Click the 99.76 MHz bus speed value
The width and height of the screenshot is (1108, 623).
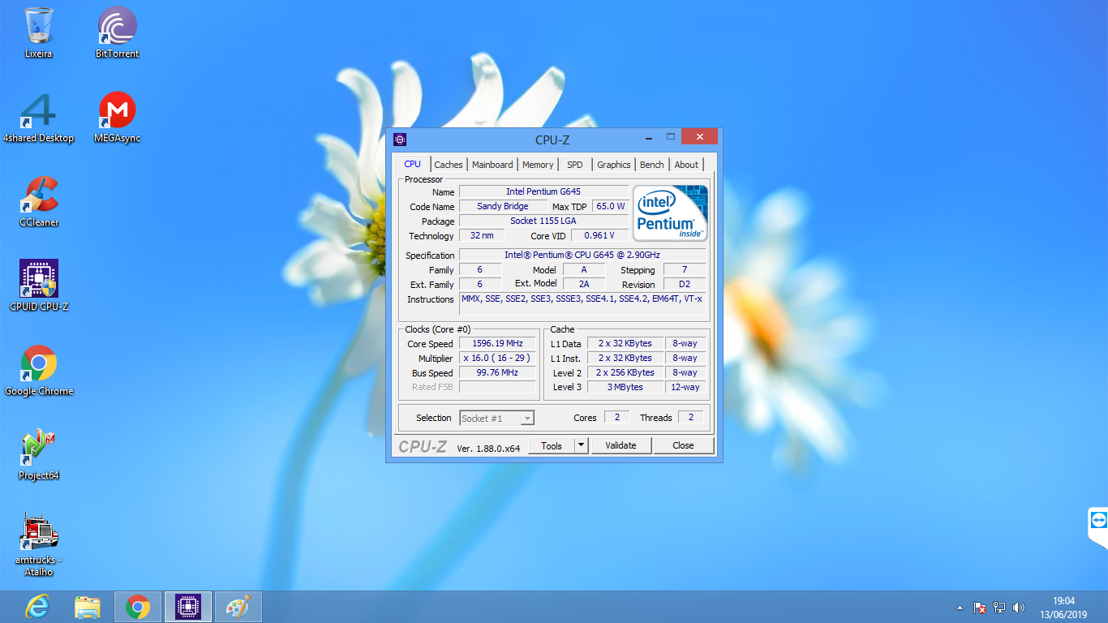coord(498,372)
